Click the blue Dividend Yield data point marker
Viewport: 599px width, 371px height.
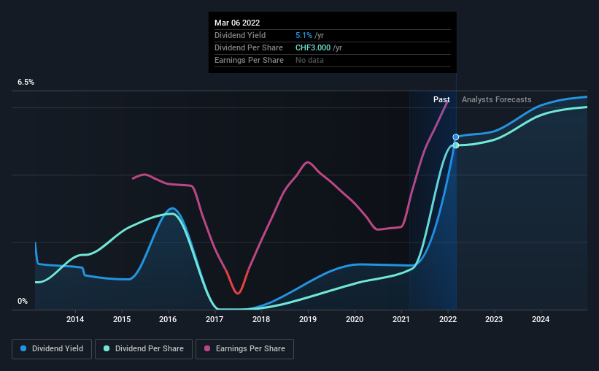[x=456, y=137]
